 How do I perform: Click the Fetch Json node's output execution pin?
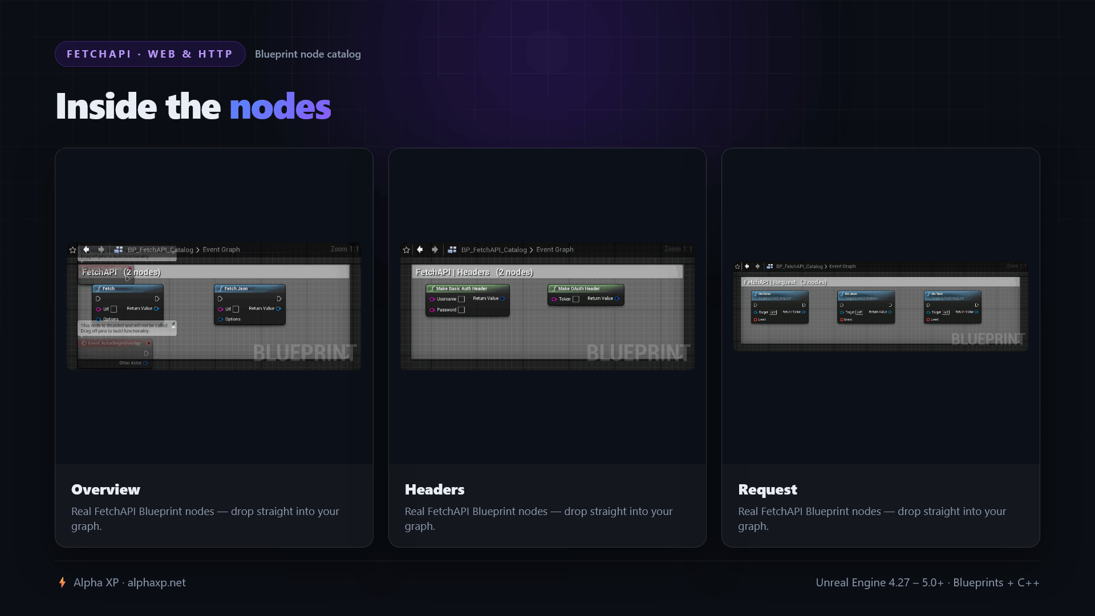[279, 299]
